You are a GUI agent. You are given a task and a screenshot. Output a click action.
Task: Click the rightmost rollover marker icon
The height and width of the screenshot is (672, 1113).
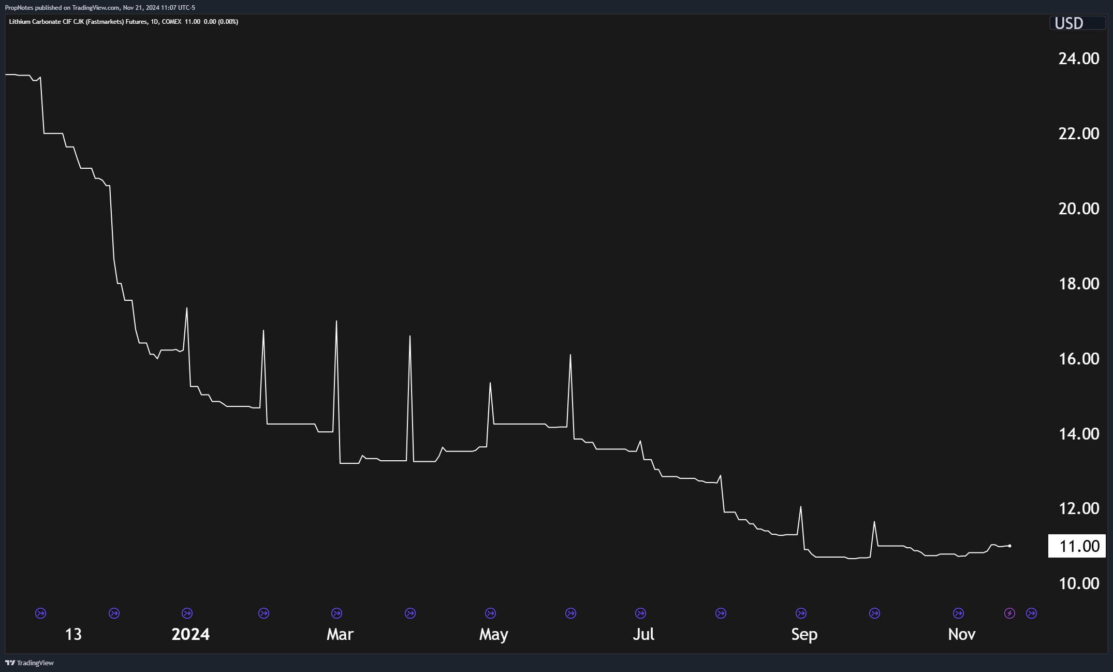(x=1031, y=613)
